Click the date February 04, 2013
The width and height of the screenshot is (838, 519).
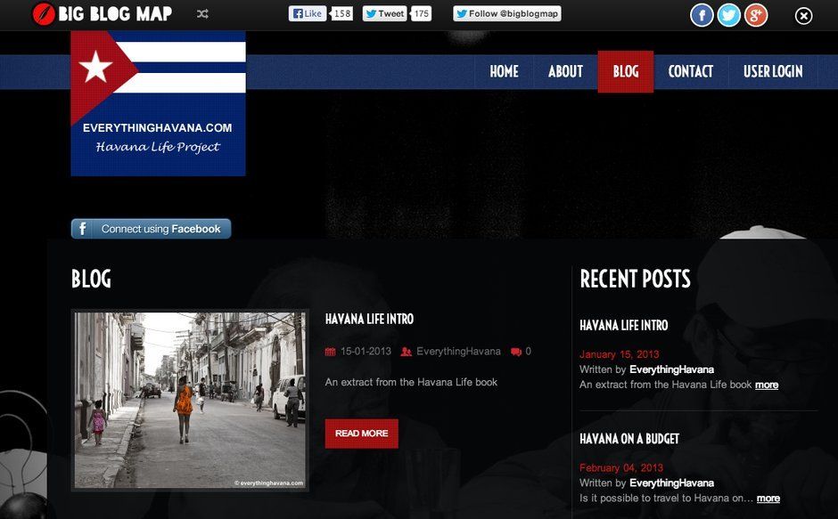(621, 467)
